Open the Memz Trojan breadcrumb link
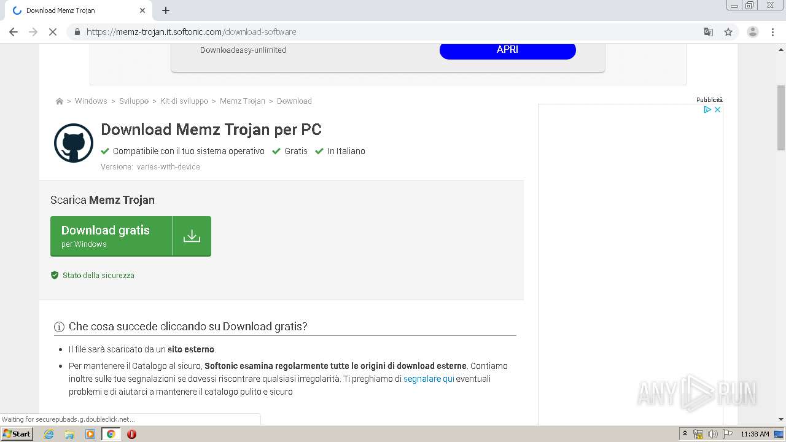Screen dimensions: 786x442 coord(243,101)
